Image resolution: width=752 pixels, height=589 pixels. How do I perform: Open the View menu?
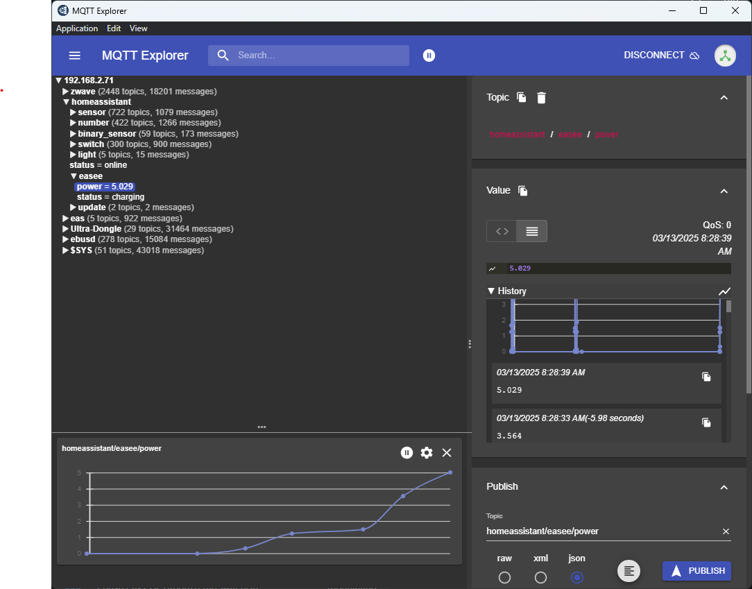click(x=138, y=28)
